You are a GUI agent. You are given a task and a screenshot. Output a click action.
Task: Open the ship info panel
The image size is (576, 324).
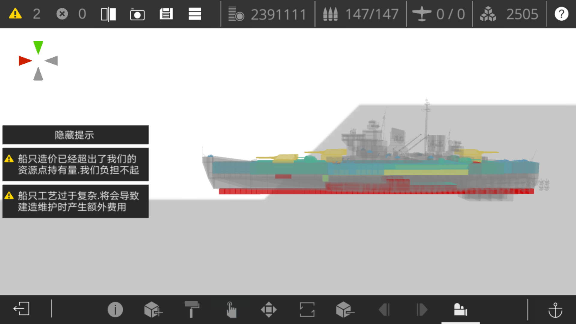[x=115, y=309]
